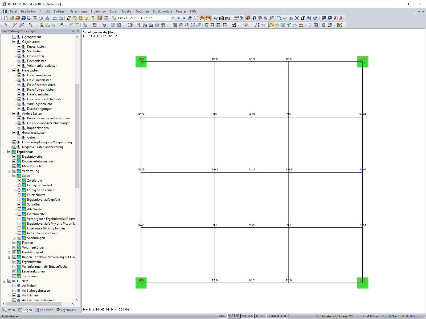Expand the Spannungen tree node
426x319 pixels.
(14, 238)
